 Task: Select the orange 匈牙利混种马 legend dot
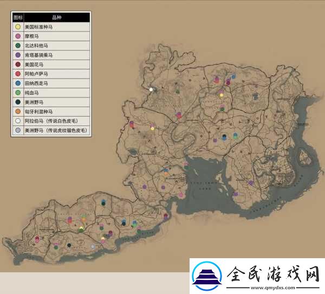18,112
